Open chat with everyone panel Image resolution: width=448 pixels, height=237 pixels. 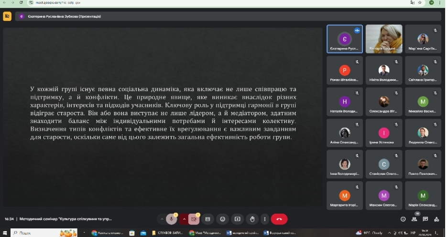click(425, 219)
